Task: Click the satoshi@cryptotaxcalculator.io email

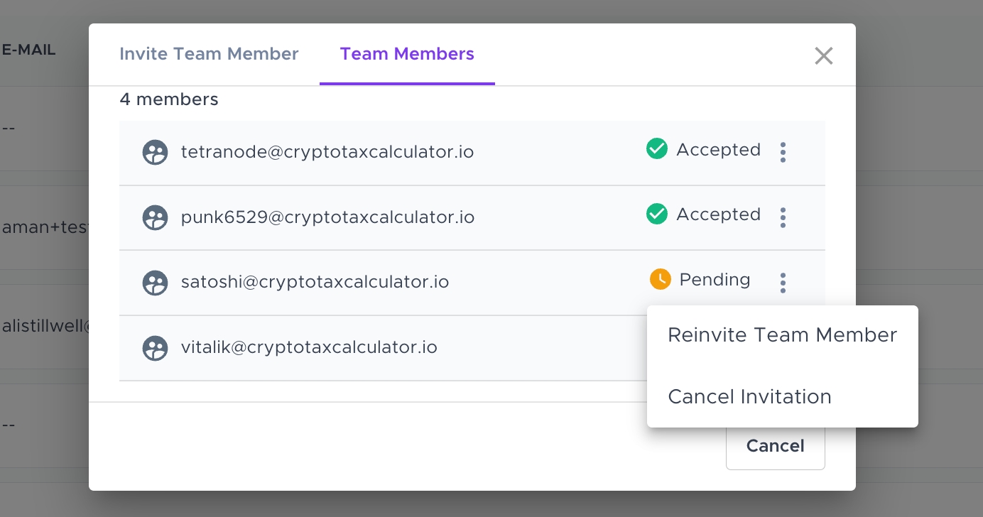Action: (315, 282)
